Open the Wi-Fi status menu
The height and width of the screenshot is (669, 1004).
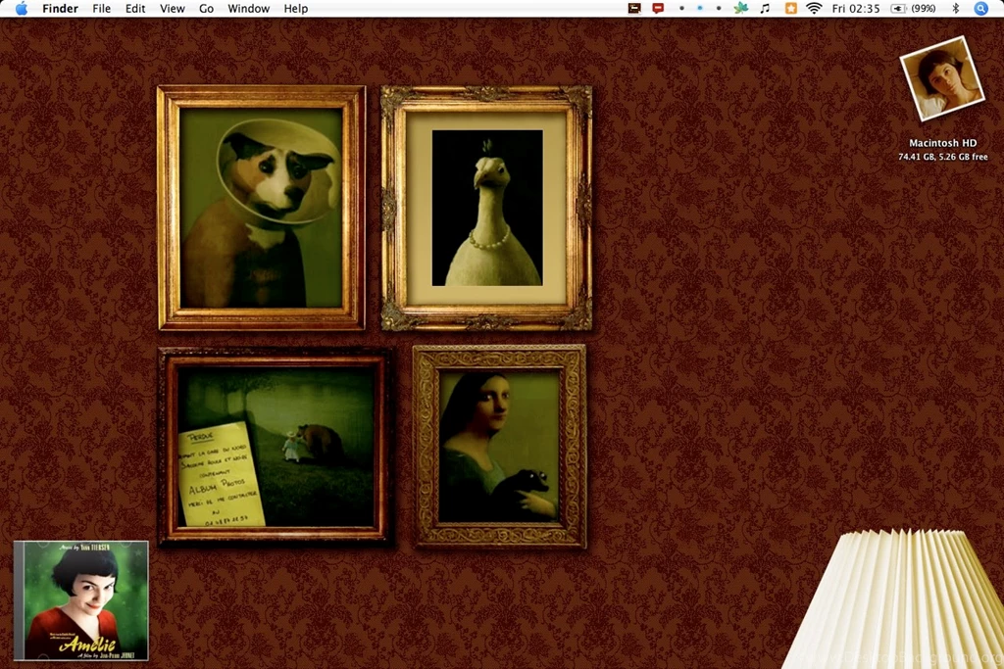click(814, 8)
